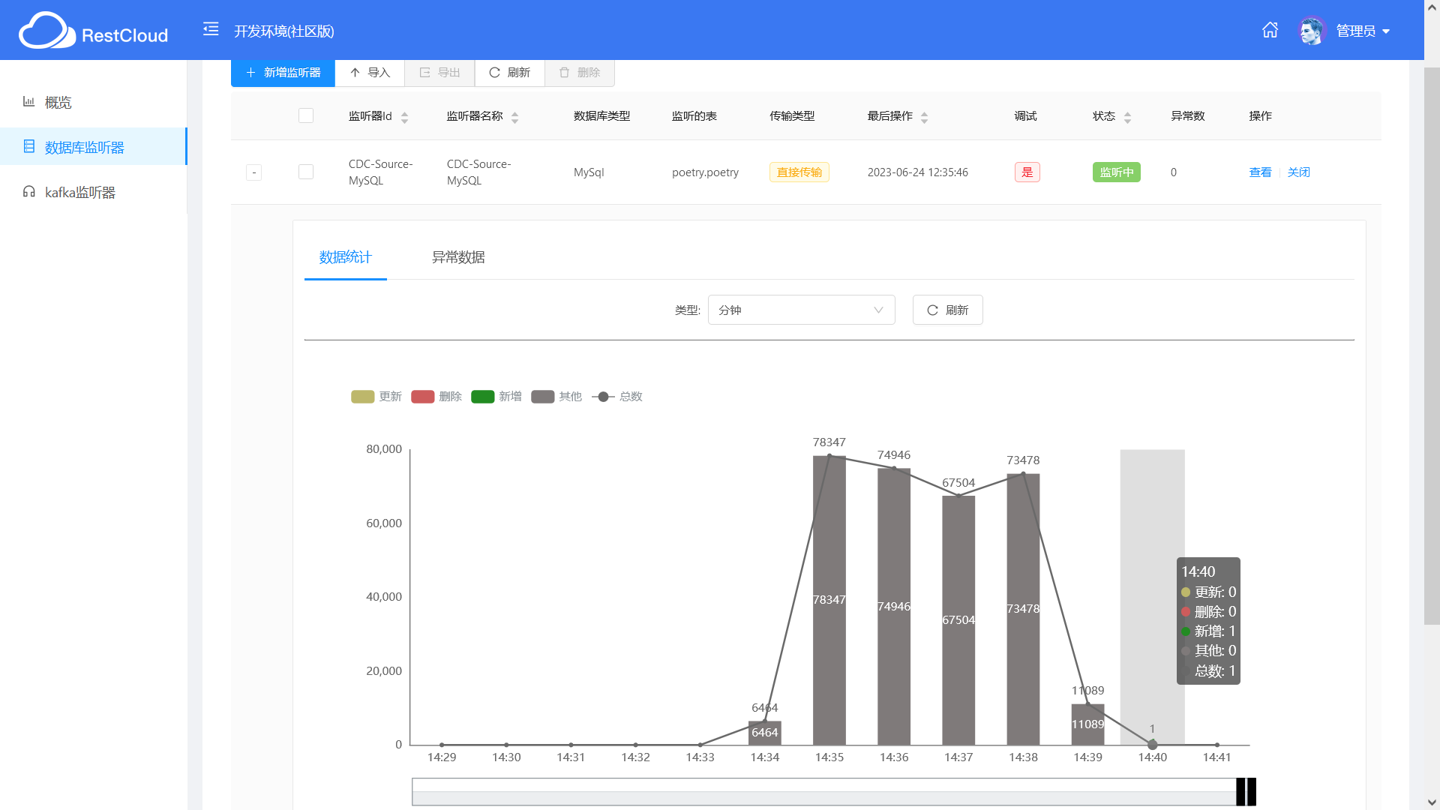Click the 新增监听器 button
Viewport: 1440px width, 810px height.
pyautogui.click(x=283, y=73)
